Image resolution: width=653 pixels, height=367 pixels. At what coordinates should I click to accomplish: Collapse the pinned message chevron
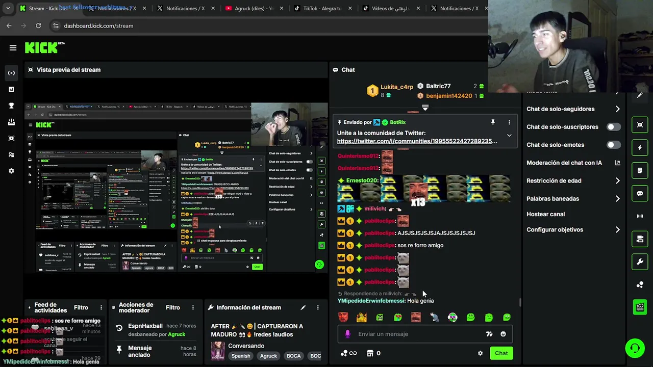pyautogui.click(x=509, y=136)
